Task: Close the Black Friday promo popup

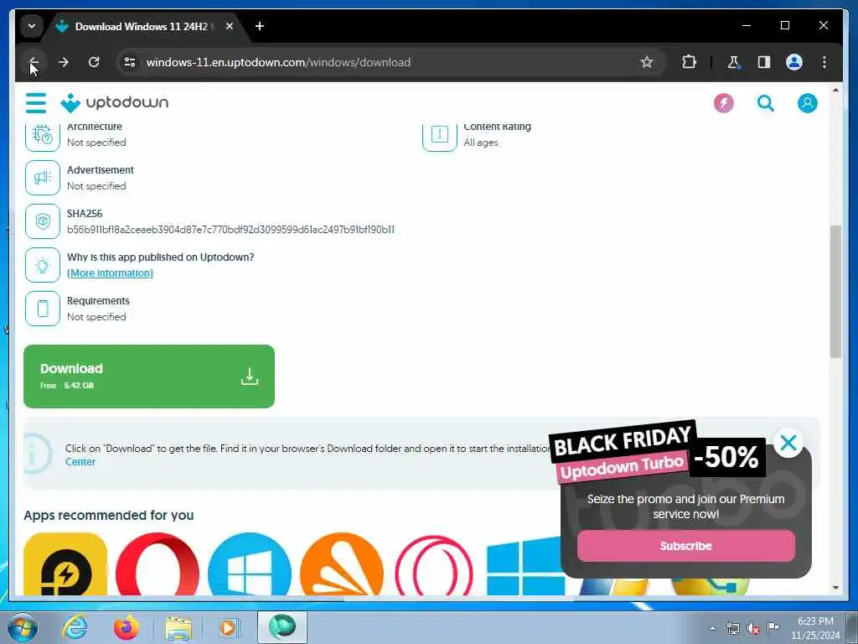Action: (788, 443)
